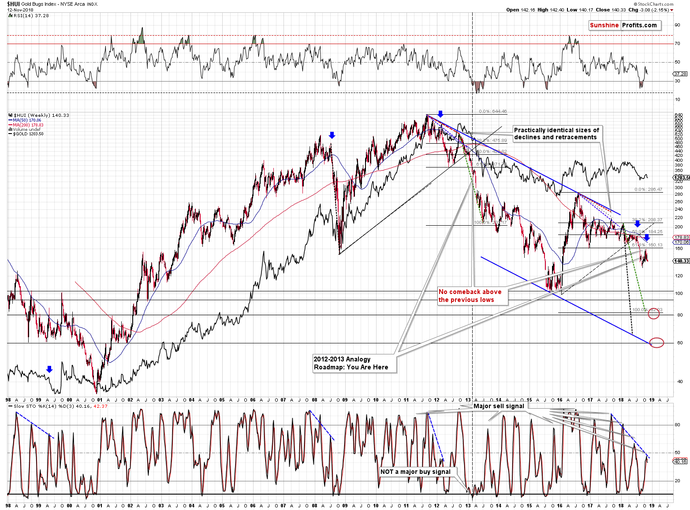690x510 pixels.
Task: Click the 170.06 blue price tag on right axis
Action: pyautogui.click(x=681, y=242)
